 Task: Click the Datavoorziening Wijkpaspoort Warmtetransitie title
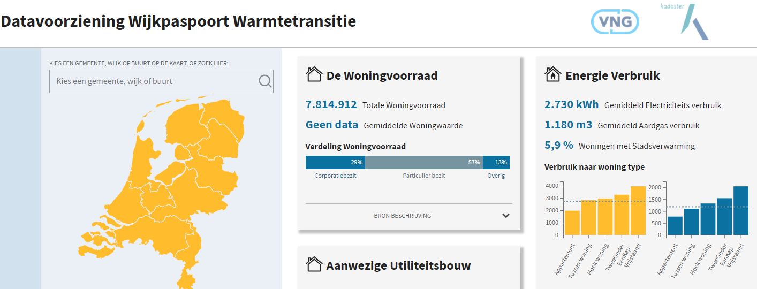point(179,22)
